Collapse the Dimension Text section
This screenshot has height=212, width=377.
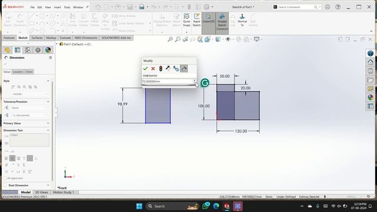point(48,130)
